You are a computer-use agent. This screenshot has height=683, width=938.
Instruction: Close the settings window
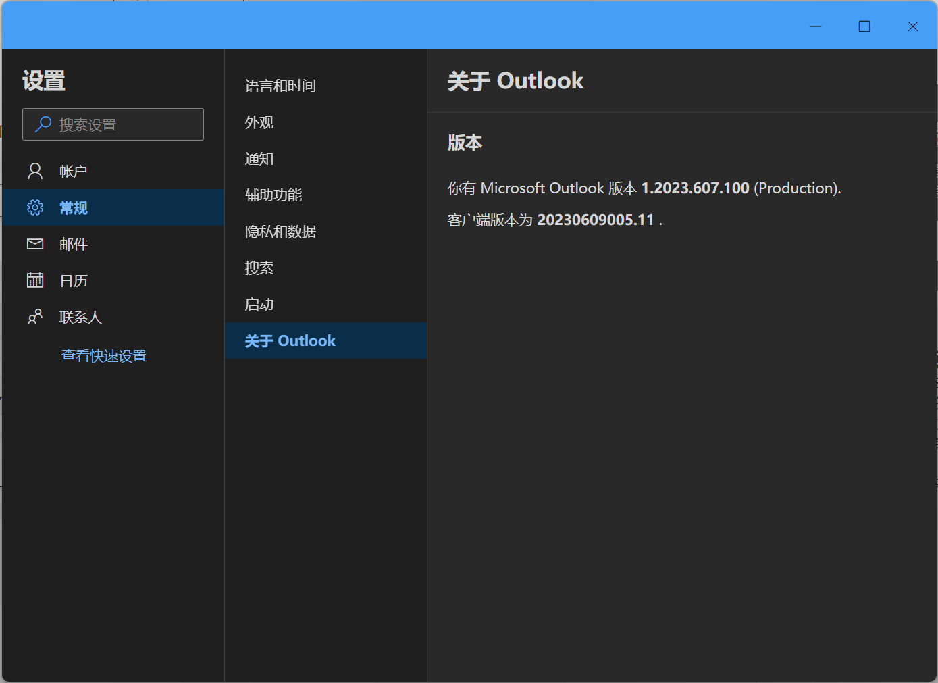tap(913, 26)
